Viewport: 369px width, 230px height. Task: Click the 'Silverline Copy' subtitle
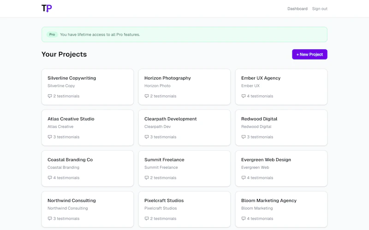[x=61, y=86]
